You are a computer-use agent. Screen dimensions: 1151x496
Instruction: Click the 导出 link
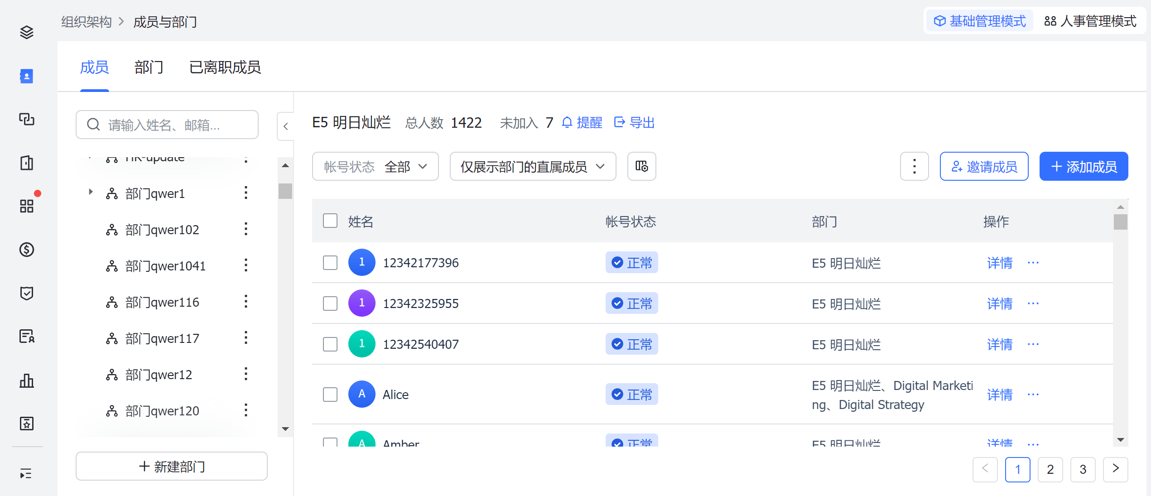point(635,123)
